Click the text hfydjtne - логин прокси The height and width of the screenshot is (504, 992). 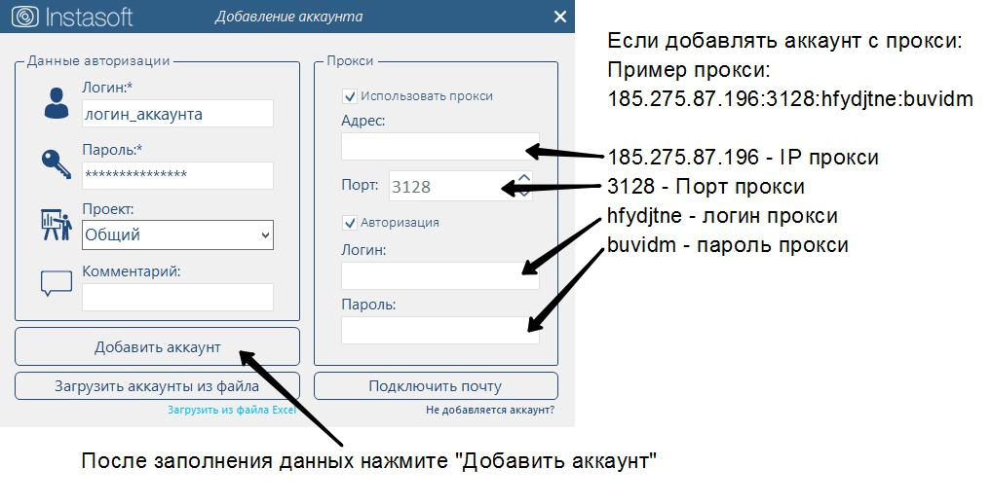(x=722, y=215)
